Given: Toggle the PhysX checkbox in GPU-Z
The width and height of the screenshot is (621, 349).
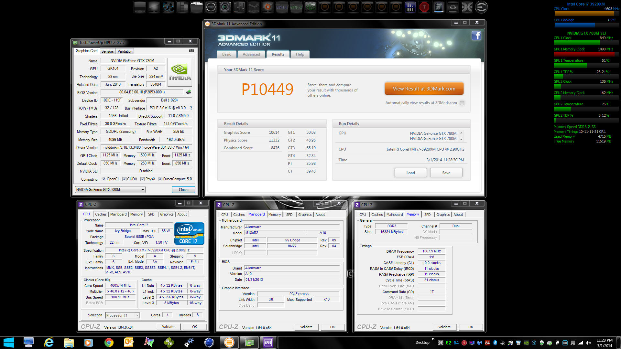Looking at the screenshot, I should tap(142, 179).
